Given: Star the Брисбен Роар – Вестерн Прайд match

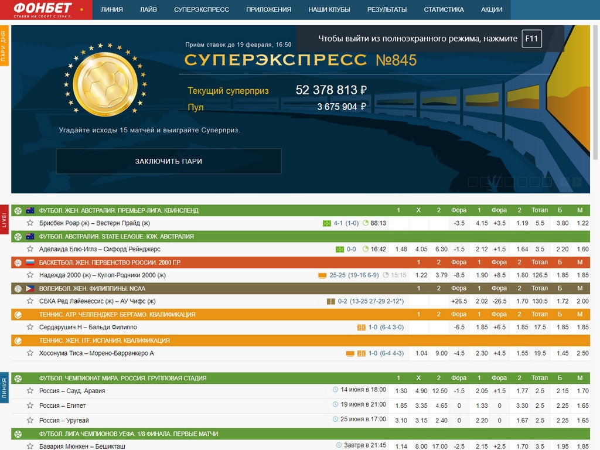Looking at the screenshot, I should [30, 223].
